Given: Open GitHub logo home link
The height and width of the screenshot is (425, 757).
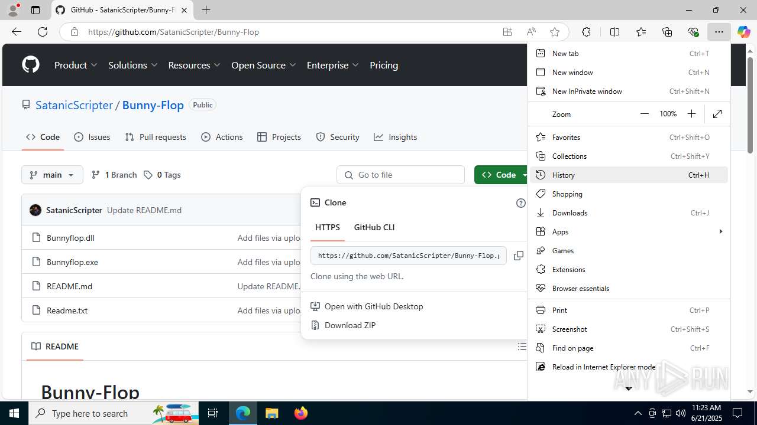Looking at the screenshot, I should tap(31, 65).
